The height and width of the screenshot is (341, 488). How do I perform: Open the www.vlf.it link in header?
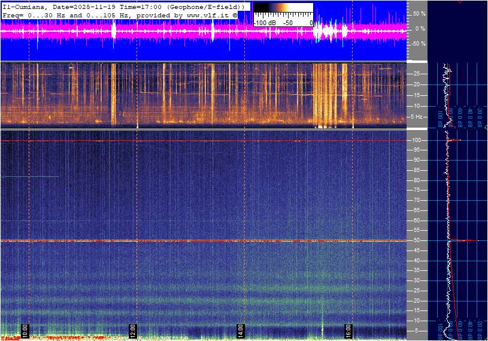(x=201, y=14)
